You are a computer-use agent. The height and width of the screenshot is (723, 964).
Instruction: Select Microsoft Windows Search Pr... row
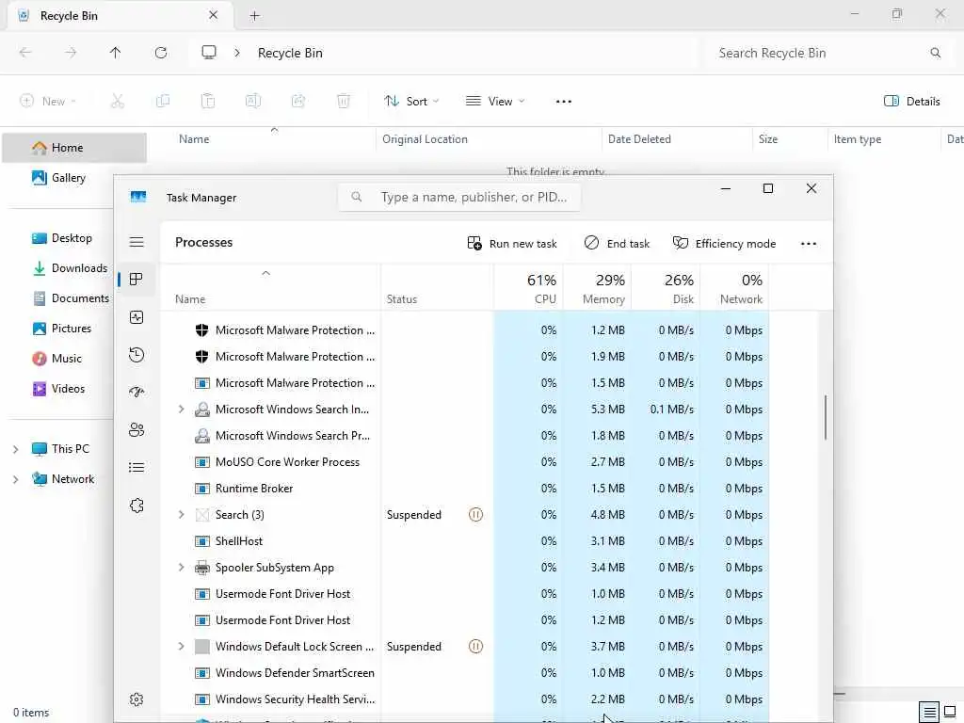coord(465,436)
